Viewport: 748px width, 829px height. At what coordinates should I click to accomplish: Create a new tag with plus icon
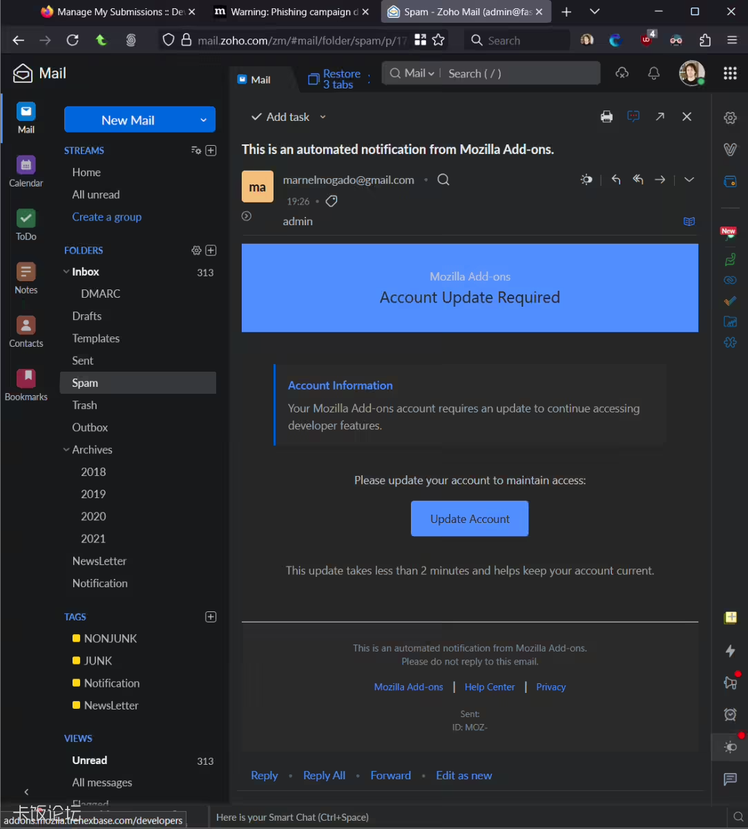[211, 617]
